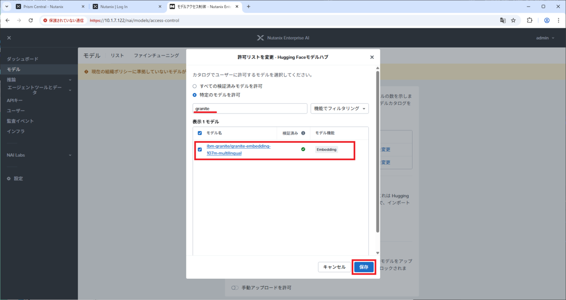This screenshot has height=300, width=566.
Task: Open the tab search dropdown arrow
Action: [7, 7]
